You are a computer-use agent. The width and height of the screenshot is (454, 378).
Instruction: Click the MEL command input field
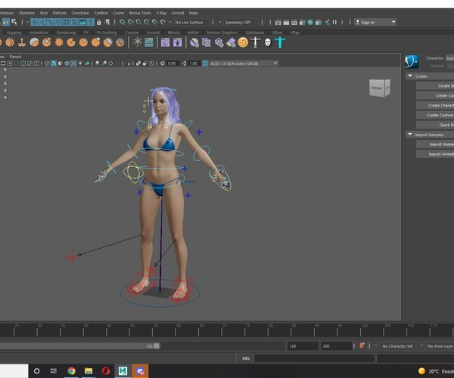pyautogui.click(x=315, y=358)
